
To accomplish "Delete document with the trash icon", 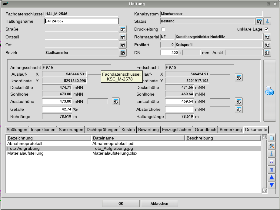I will [x=272, y=169].
